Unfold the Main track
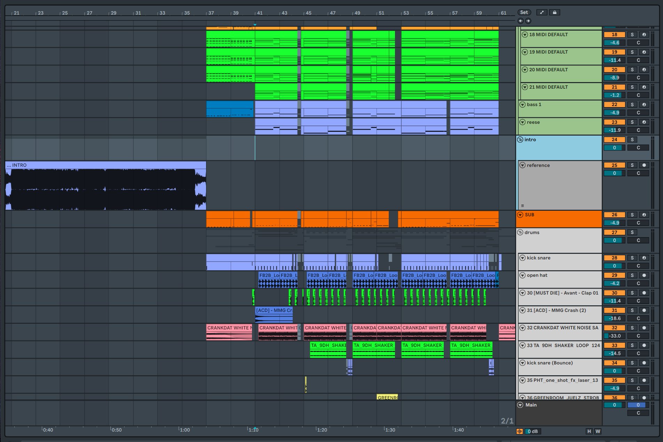Screen dimensions: 663x442 [x=520, y=405]
